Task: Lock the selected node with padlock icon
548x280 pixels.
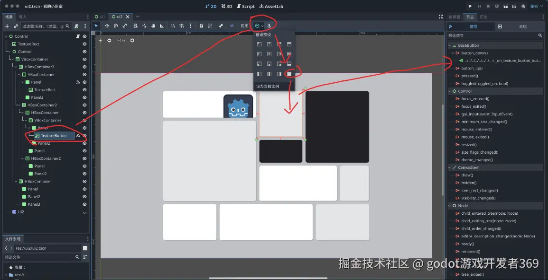Action: point(201,26)
